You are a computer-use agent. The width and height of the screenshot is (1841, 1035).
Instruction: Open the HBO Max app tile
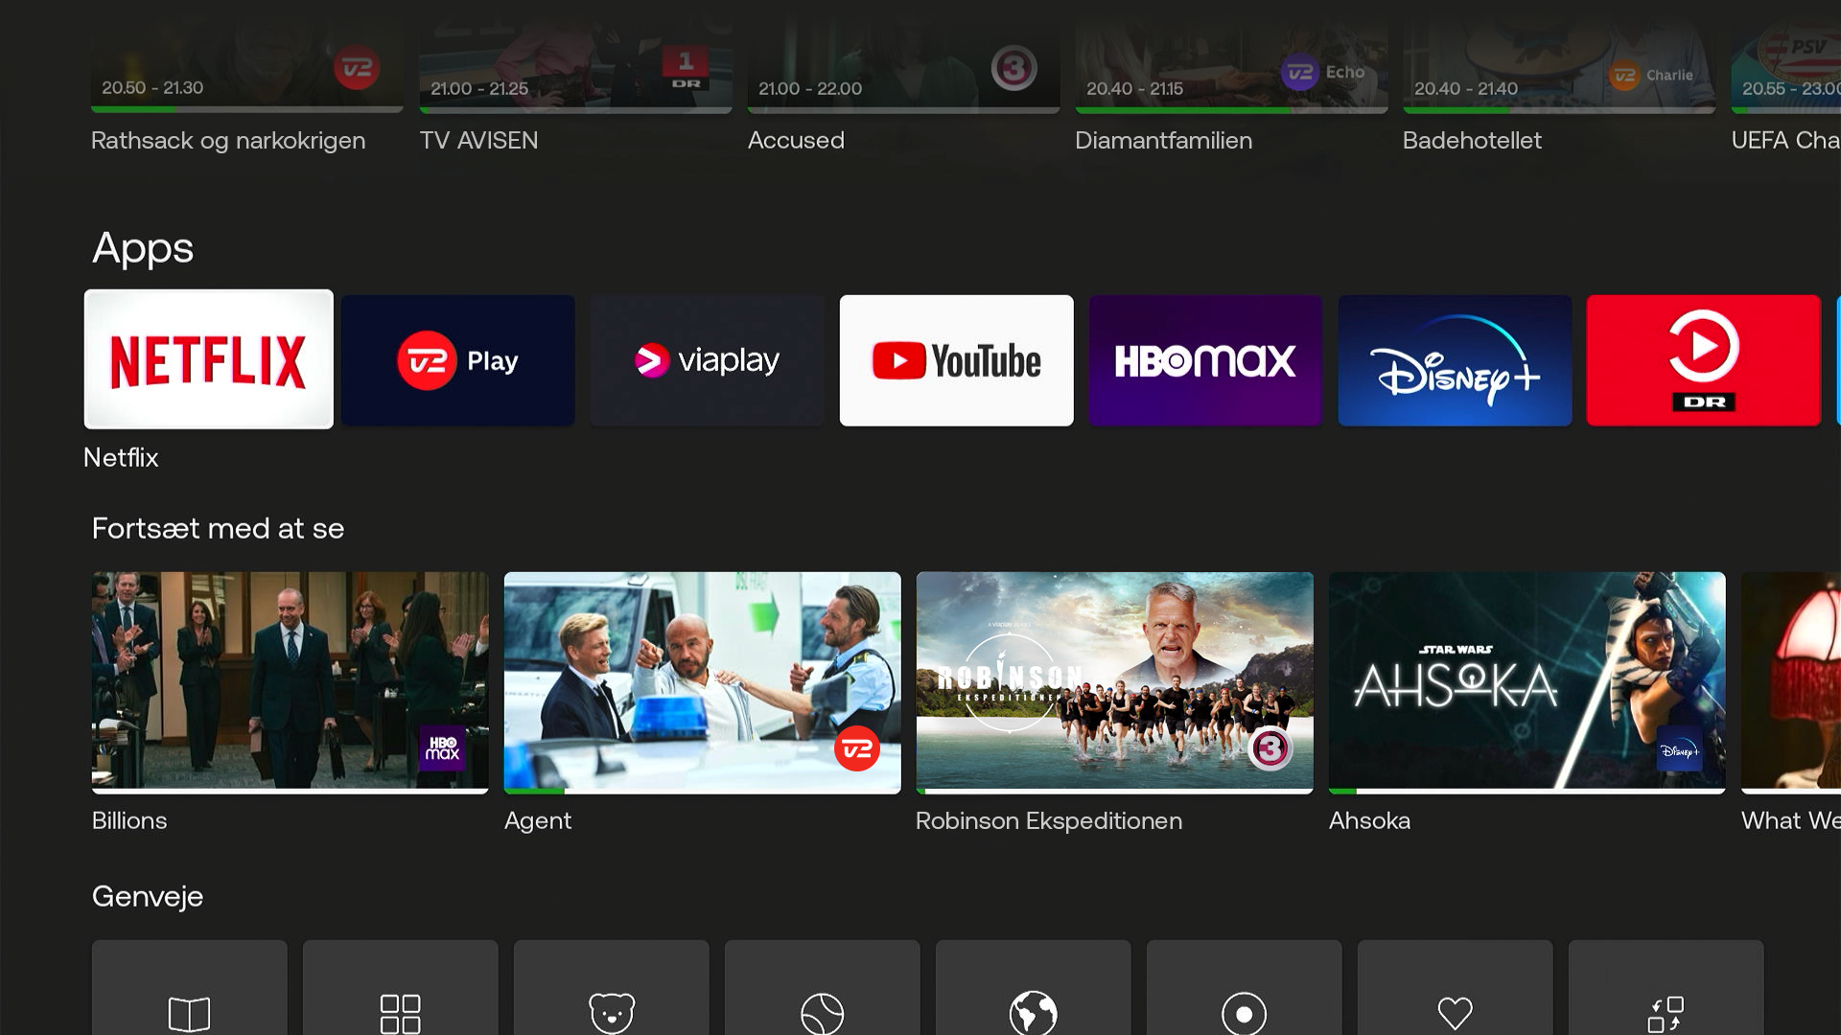click(1205, 360)
